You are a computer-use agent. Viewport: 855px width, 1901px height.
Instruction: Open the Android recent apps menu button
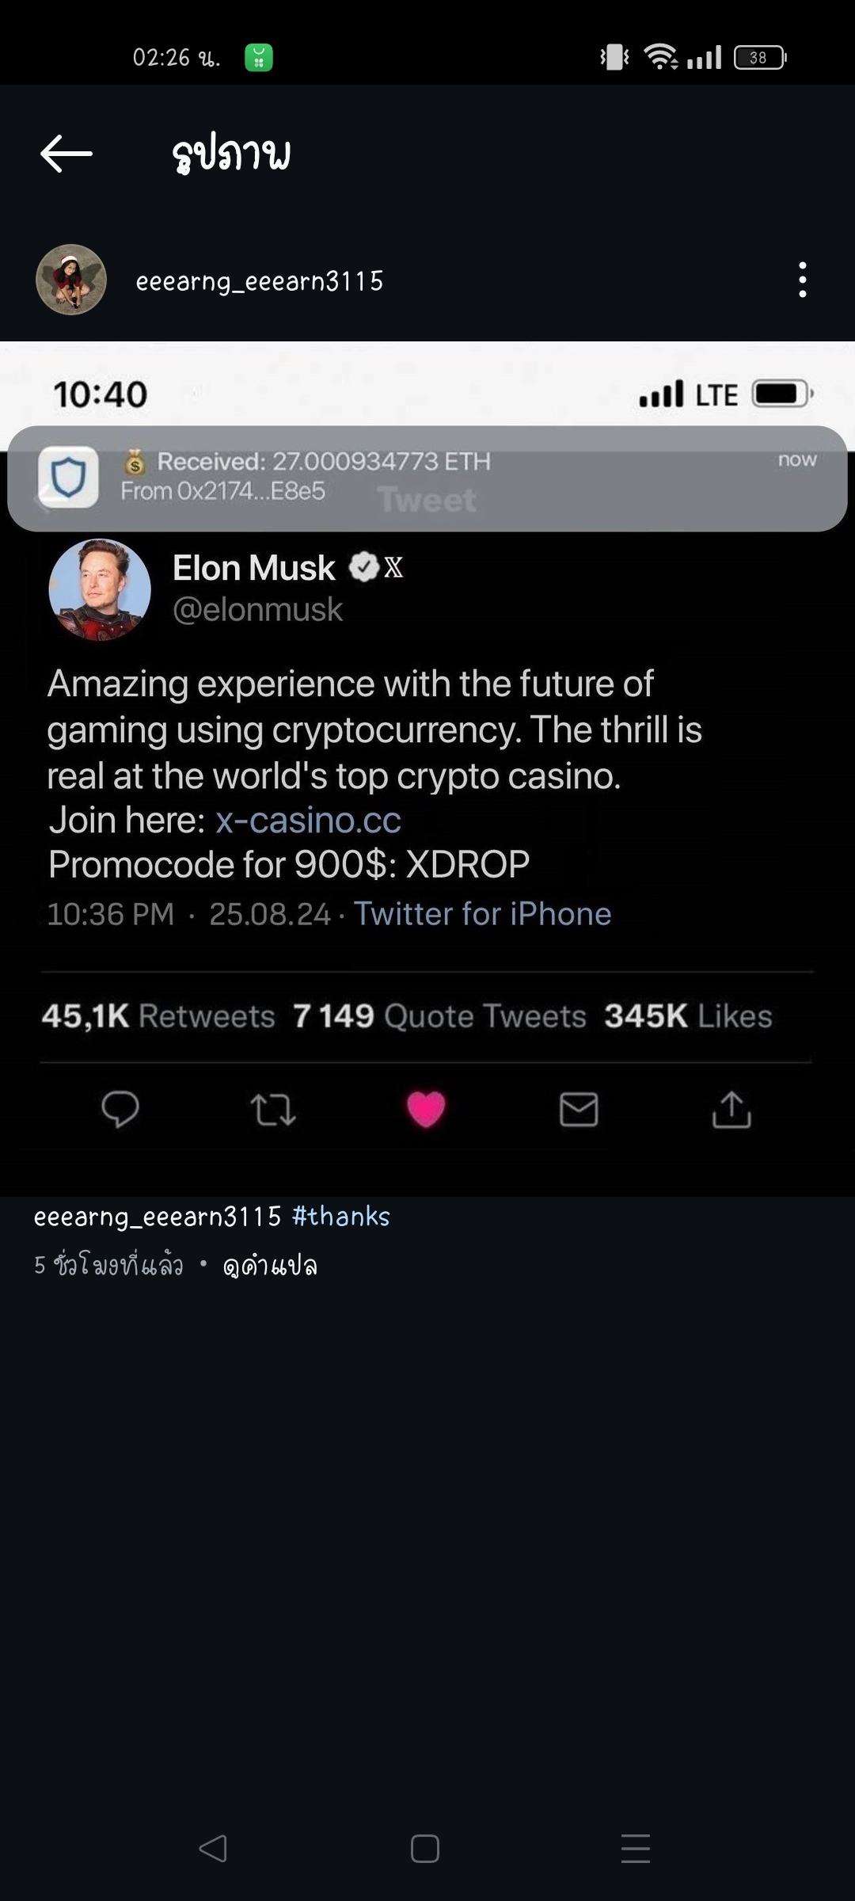pos(636,1849)
